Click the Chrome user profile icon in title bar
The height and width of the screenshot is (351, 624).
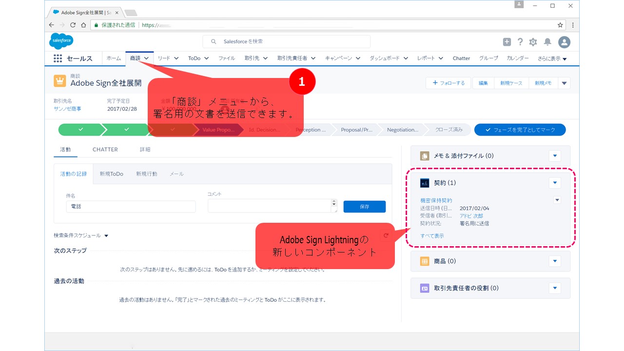click(x=519, y=5)
